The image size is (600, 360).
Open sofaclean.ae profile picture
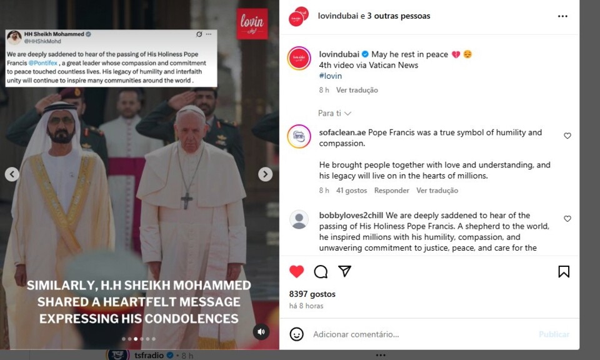click(x=299, y=136)
